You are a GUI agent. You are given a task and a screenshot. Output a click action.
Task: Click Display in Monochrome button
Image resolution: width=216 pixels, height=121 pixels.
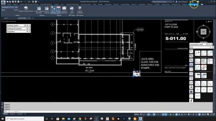(26, 9)
